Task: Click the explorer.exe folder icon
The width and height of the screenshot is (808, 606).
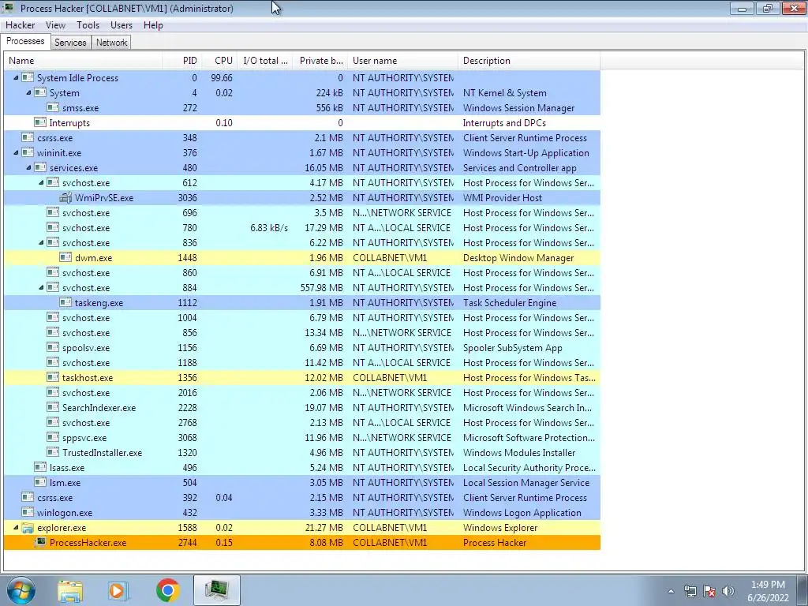Action: (28, 528)
